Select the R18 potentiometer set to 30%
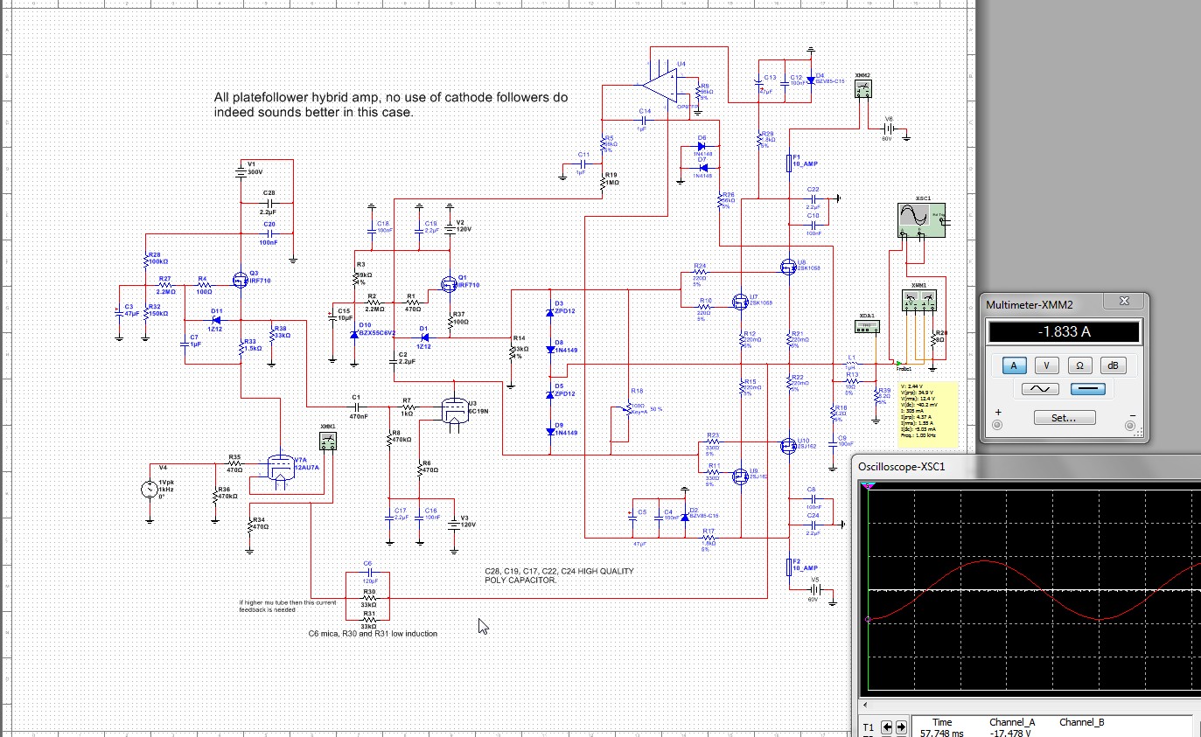This screenshot has height=737, width=1201. point(630,407)
